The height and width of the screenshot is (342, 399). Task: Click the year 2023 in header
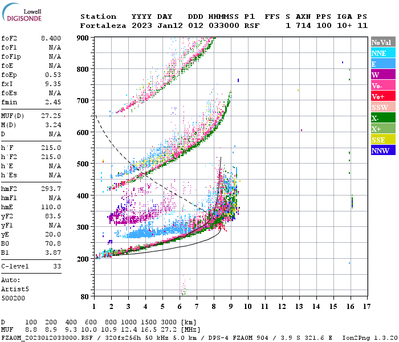(x=142, y=26)
